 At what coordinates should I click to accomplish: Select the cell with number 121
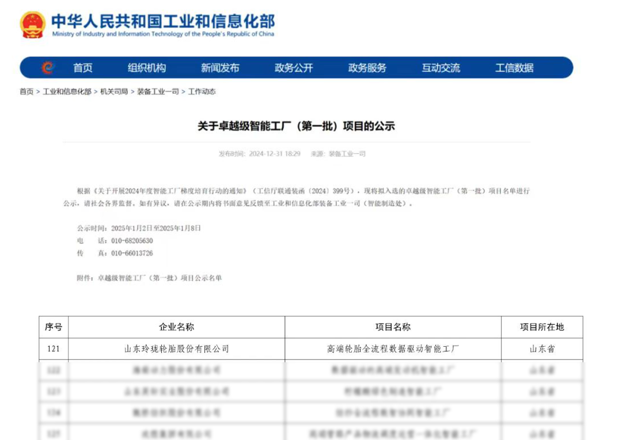[x=54, y=349]
